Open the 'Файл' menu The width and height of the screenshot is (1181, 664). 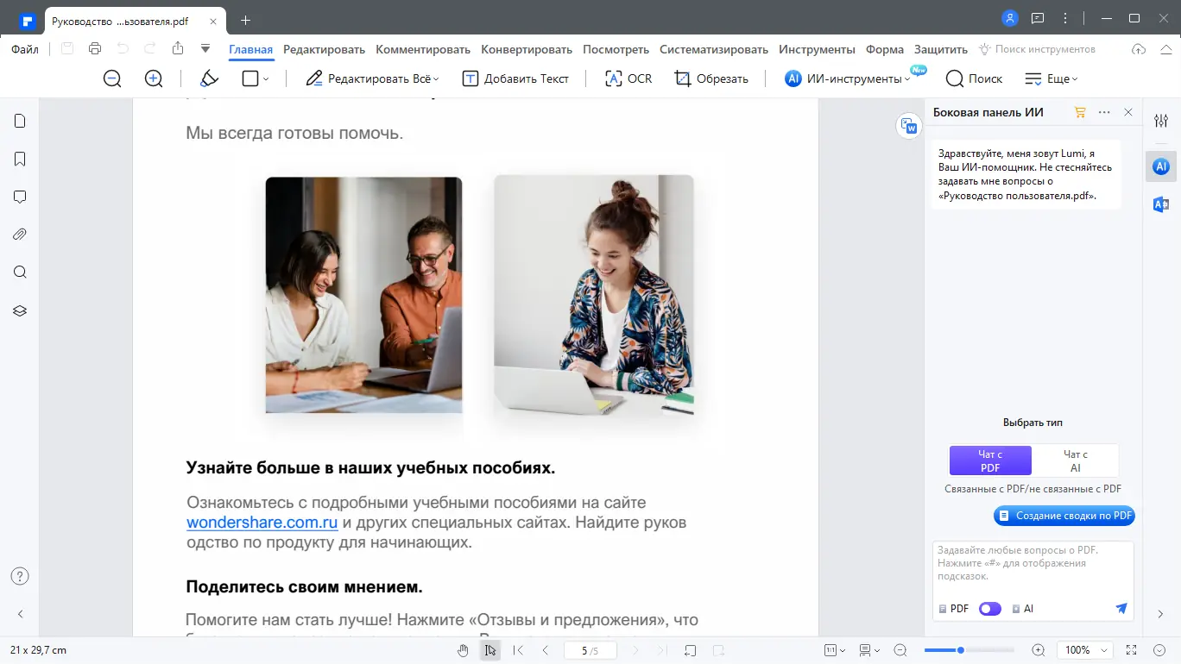click(24, 49)
